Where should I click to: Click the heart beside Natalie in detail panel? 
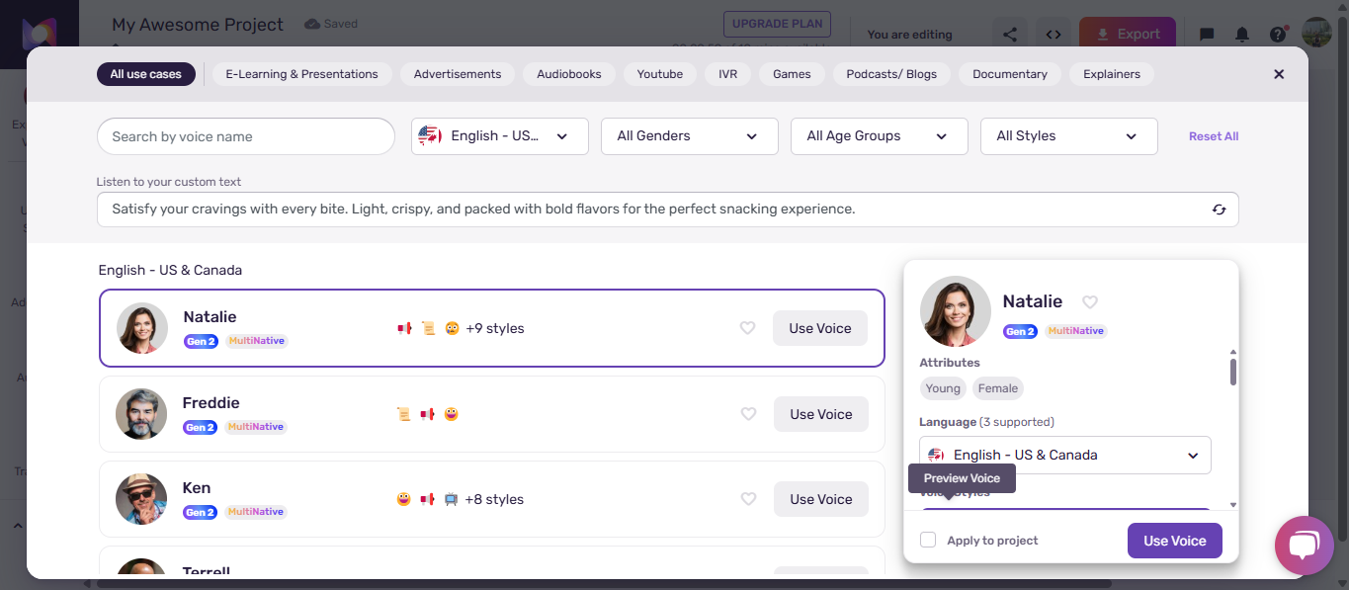(x=1090, y=302)
